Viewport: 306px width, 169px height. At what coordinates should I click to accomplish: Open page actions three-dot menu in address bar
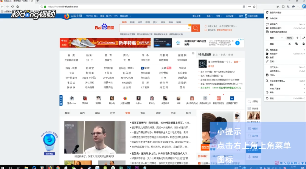[249, 7]
